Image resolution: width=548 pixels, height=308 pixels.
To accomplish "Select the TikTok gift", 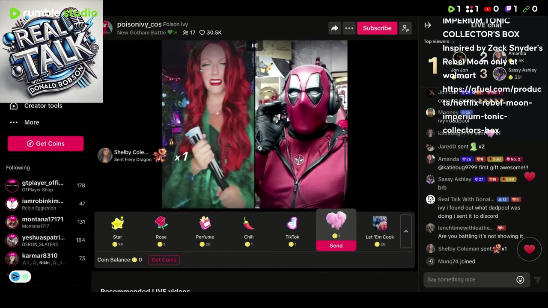I will pyautogui.click(x=292, y=231).
